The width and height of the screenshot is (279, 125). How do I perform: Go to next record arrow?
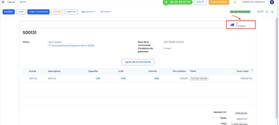pos(272,12)
